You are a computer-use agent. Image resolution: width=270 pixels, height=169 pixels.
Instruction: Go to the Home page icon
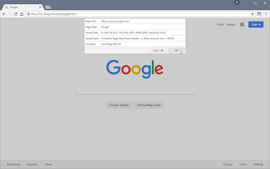click(22, 14)
